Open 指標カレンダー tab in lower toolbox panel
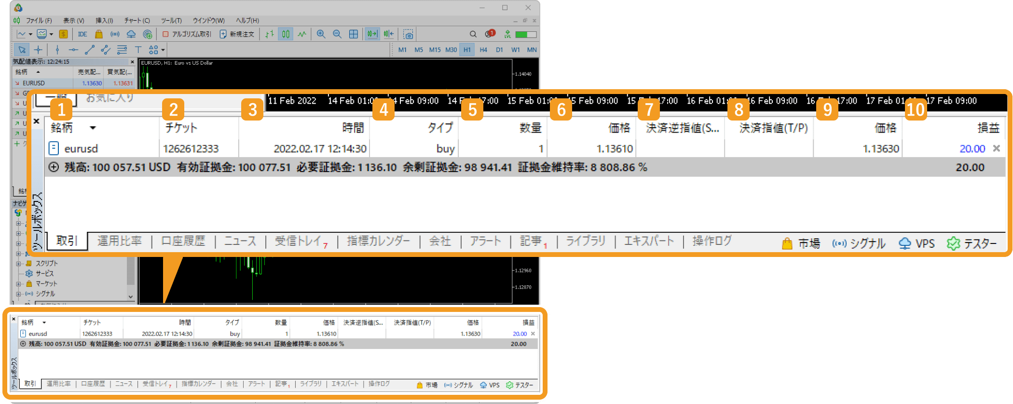The height and width of the screenshot is (404, 1013). pyautogui.click(x=199, y=384)
